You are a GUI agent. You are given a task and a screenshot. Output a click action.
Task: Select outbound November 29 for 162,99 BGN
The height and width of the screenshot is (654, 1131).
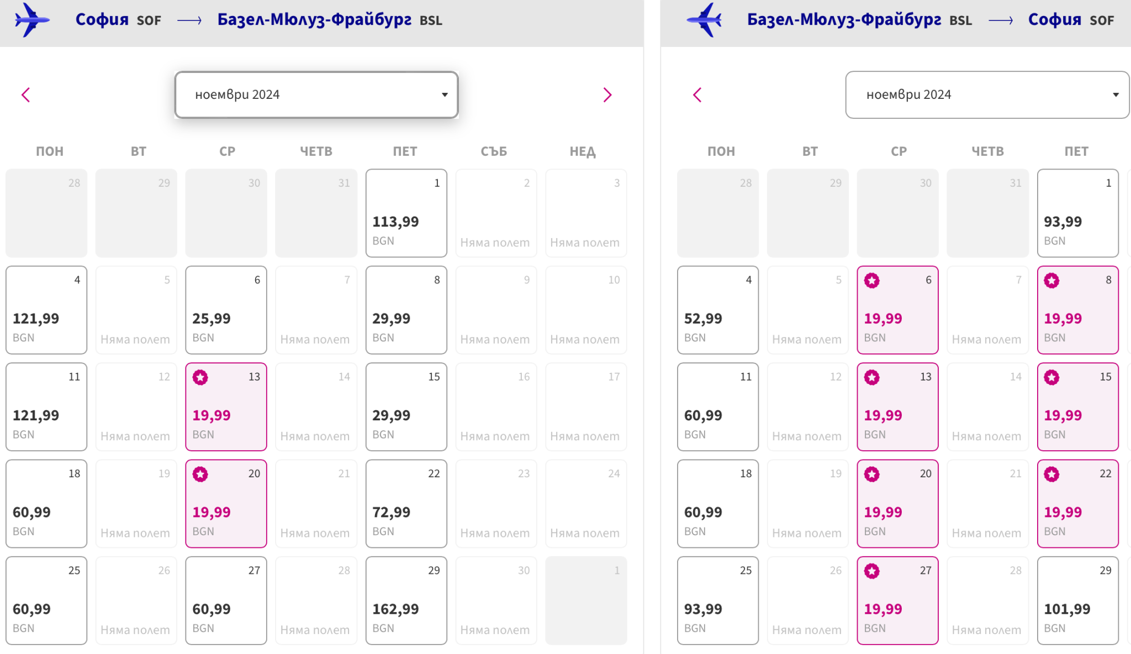(x=406, y=600)
